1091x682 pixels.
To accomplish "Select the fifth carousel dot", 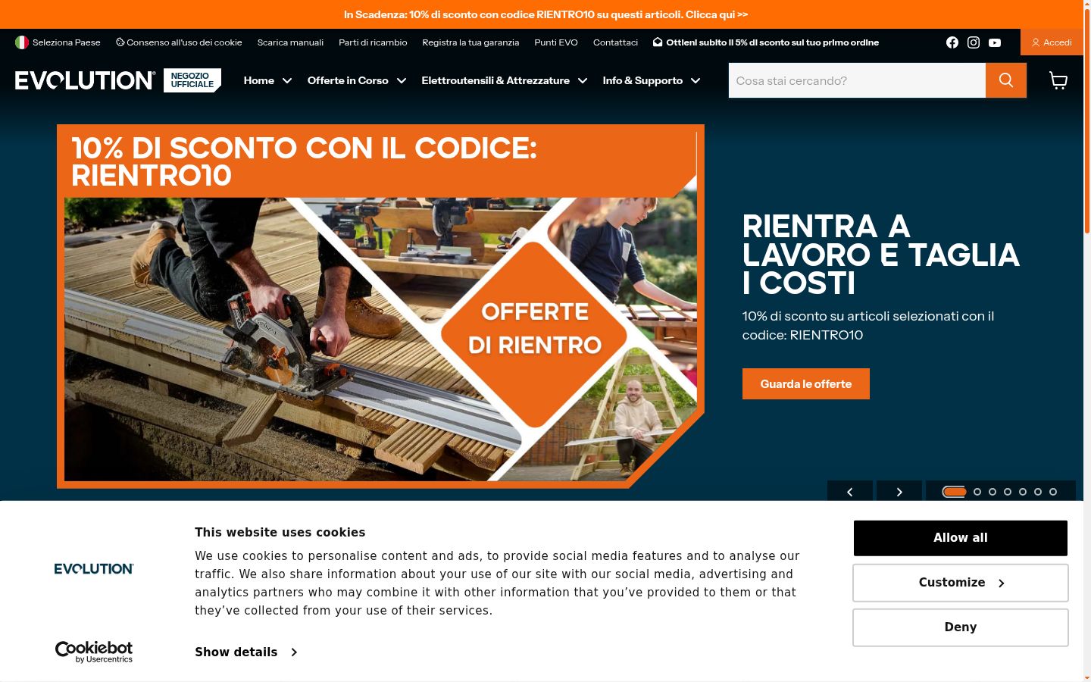I will (1023, 492).
